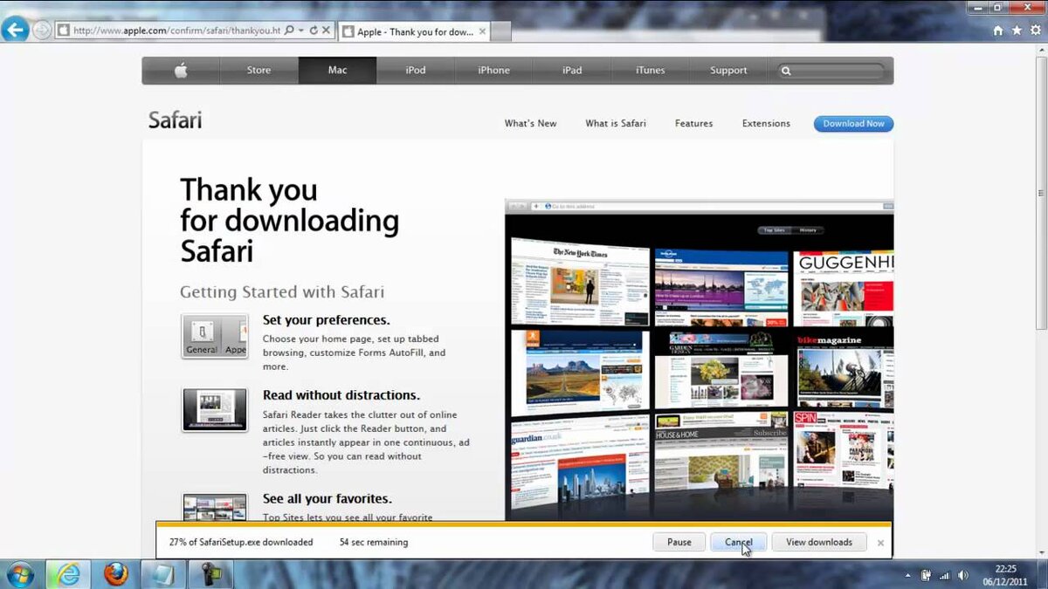This screenshot has width=1048, height=589.
Task: Open the iPhone navigation item
Action: pos(493,71)
